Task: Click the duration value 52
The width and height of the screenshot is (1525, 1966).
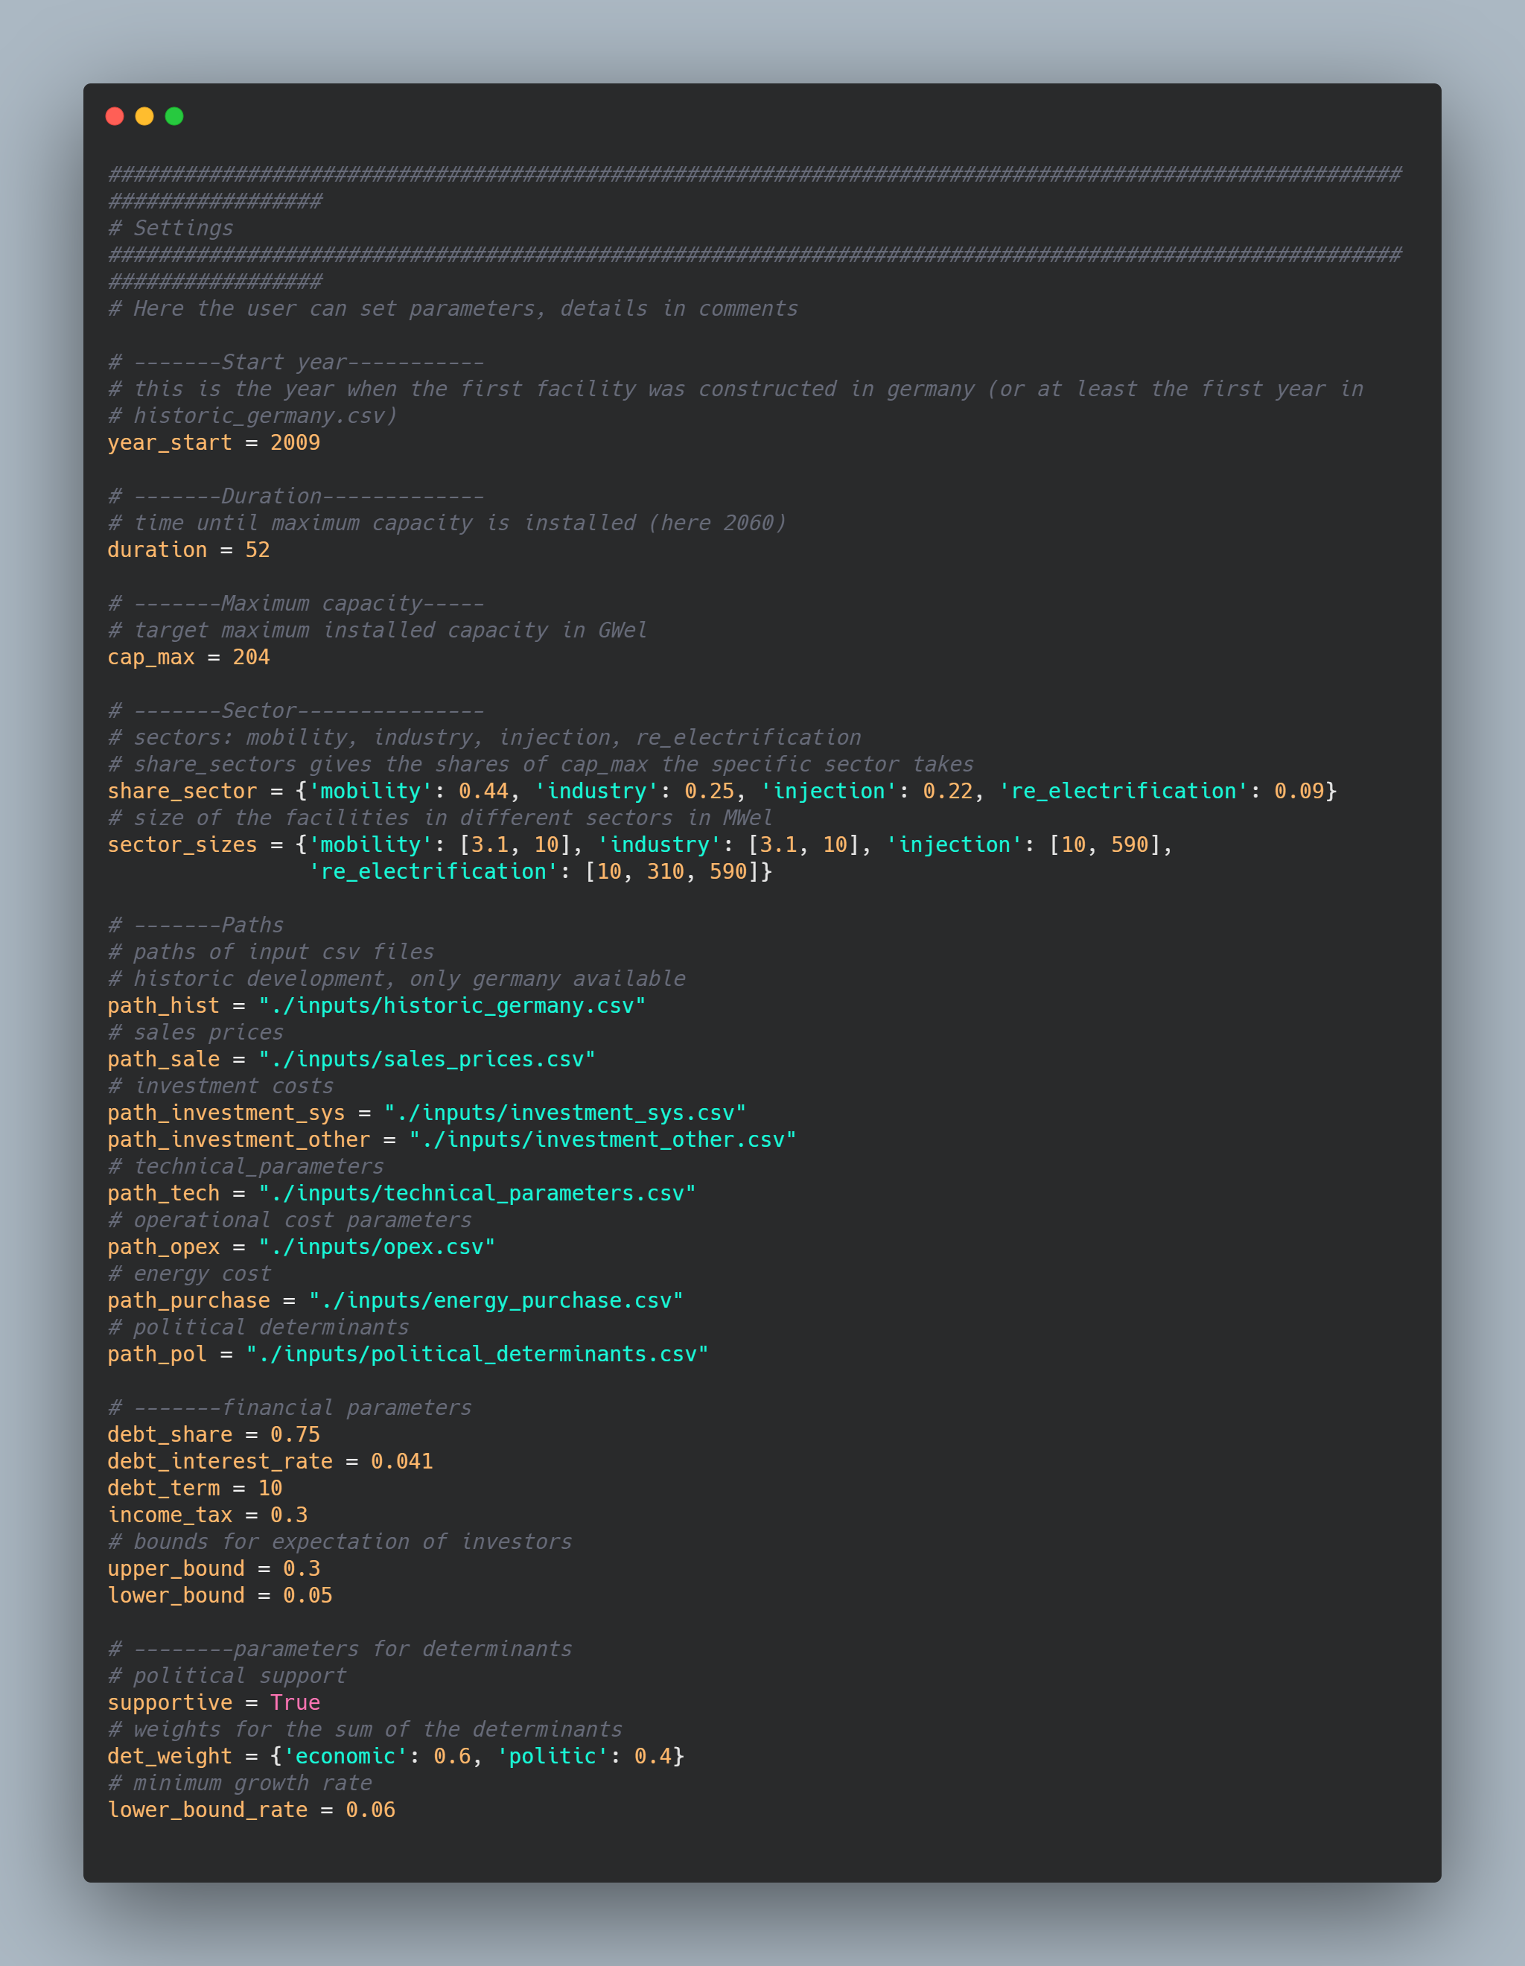Action: pyautogui.click(x=258, y=550)
